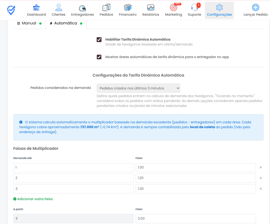Toggle Mostrar áreas automáticas checkbox
The width and height of the screenshot is (270, 224).
(x=99, y=57)
